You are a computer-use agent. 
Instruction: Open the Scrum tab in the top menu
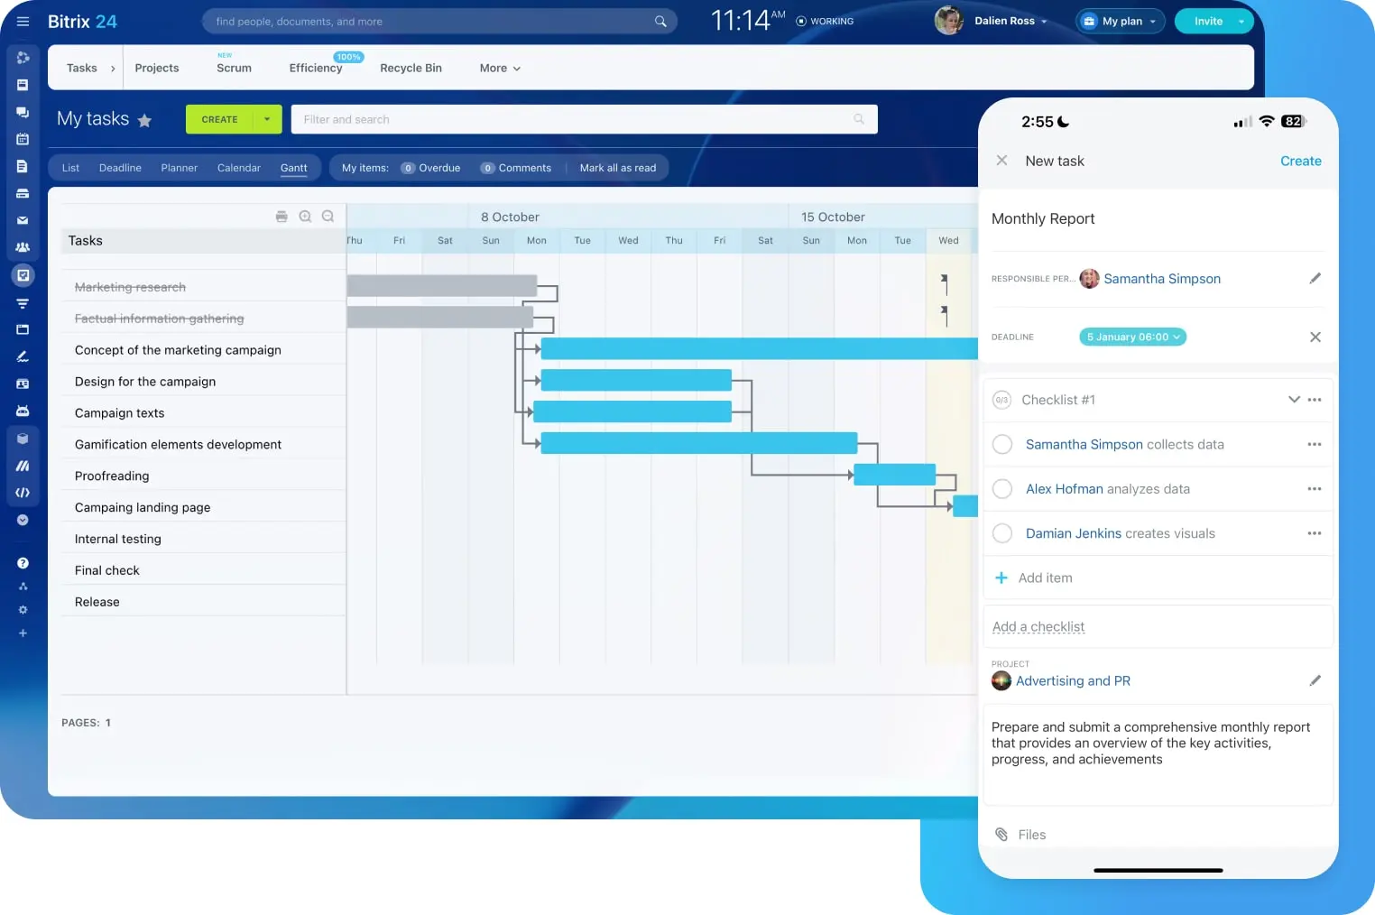(x=234, y=68)
